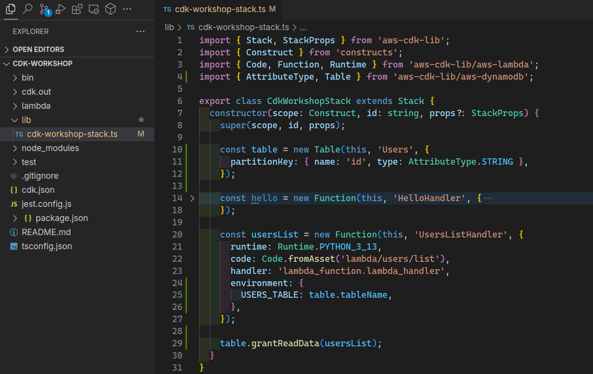The image size is (593, 374).
Task: Open the breadcrumb ellipsis symbol segment
Action: pyautogui.click(x=303, y=28)
